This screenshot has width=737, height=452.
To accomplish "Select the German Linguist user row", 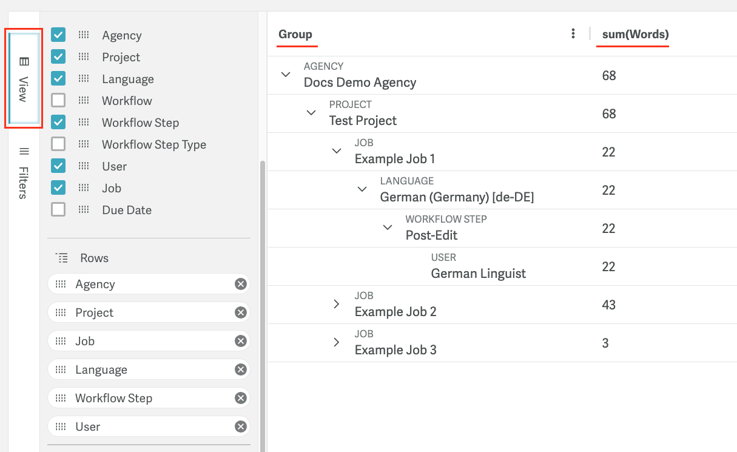I will (479, 273).
